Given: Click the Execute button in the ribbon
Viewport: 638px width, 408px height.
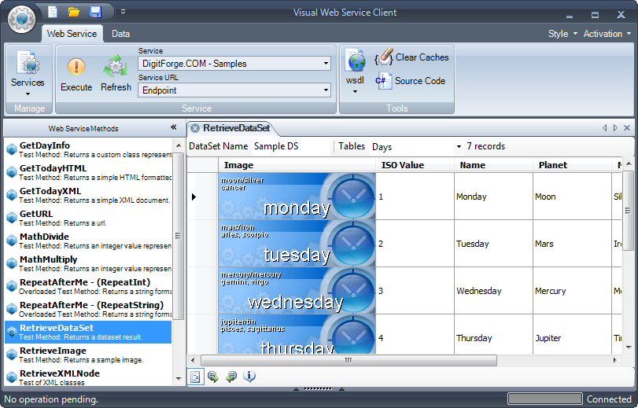Looking at the screenshot, I should [x=76, y=74].
